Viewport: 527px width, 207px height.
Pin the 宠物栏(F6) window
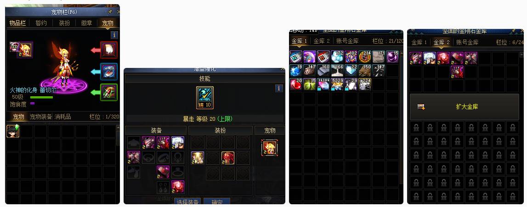(110, 12)
